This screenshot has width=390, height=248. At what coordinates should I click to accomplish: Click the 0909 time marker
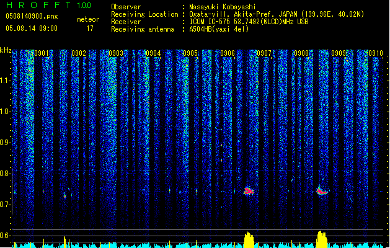(339, 53)
